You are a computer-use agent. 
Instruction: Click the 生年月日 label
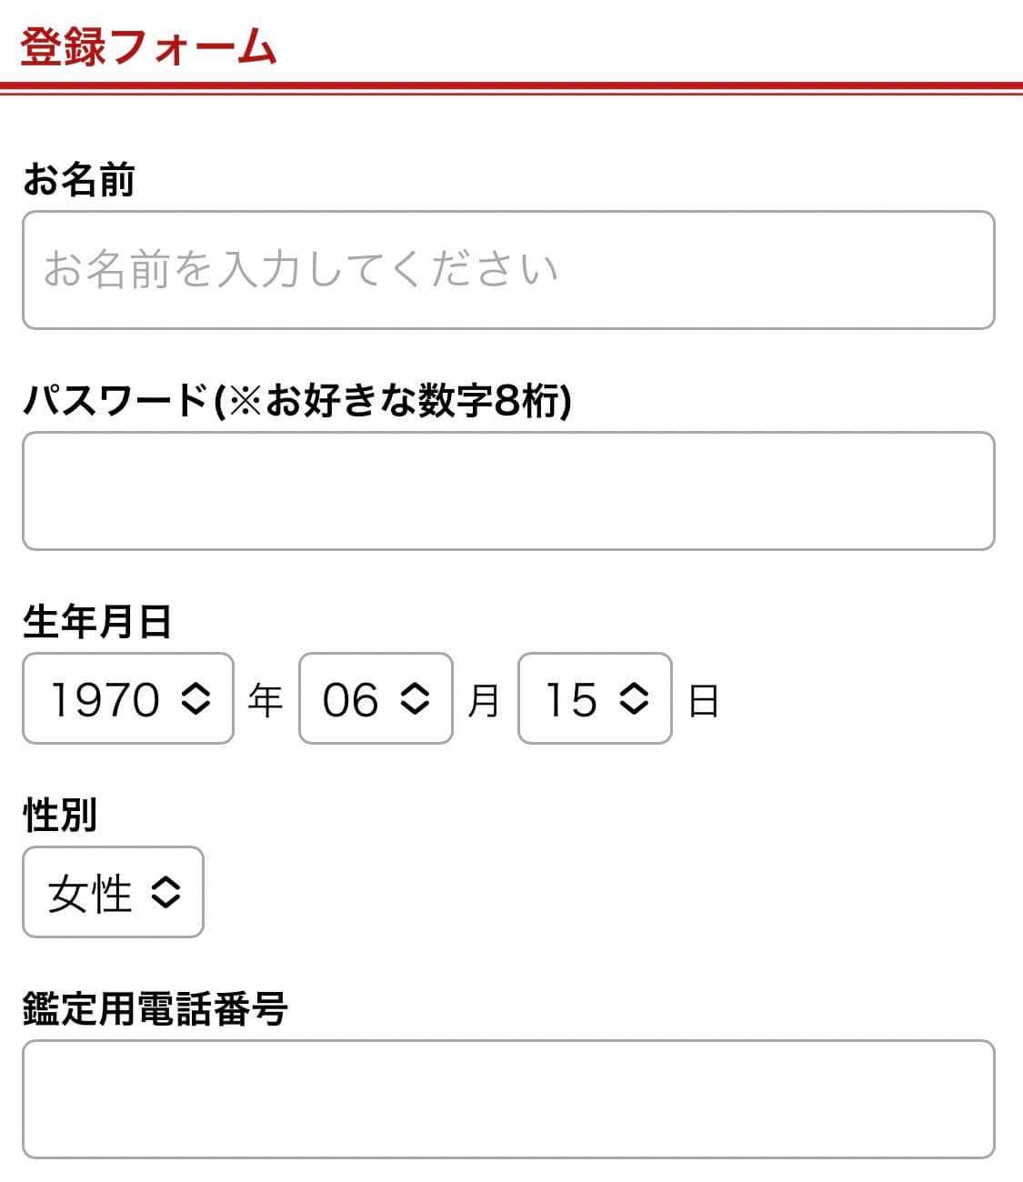97,622
